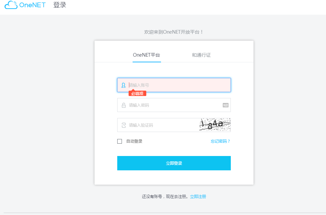Click the user icon in the account field
326x215 pixels.
[123, 85]
